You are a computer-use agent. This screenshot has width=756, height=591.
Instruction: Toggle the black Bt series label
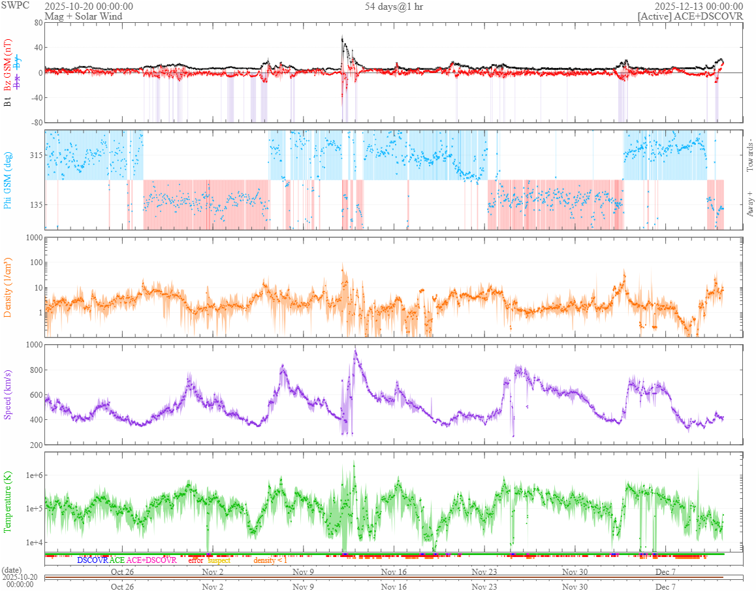(7, 102)
